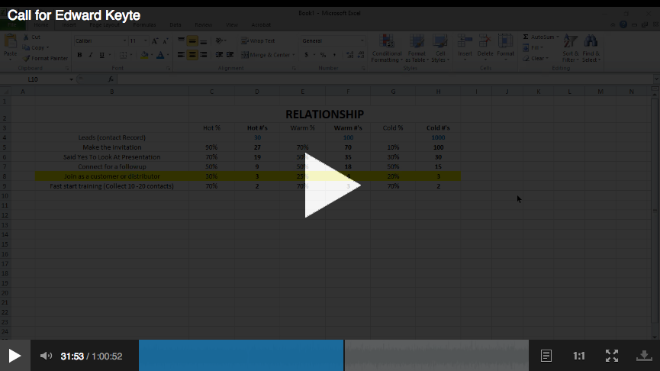Screen dimensions: 660x371
Task: Open the transcript document icon in player bar
Action: [x=546, y=356]
